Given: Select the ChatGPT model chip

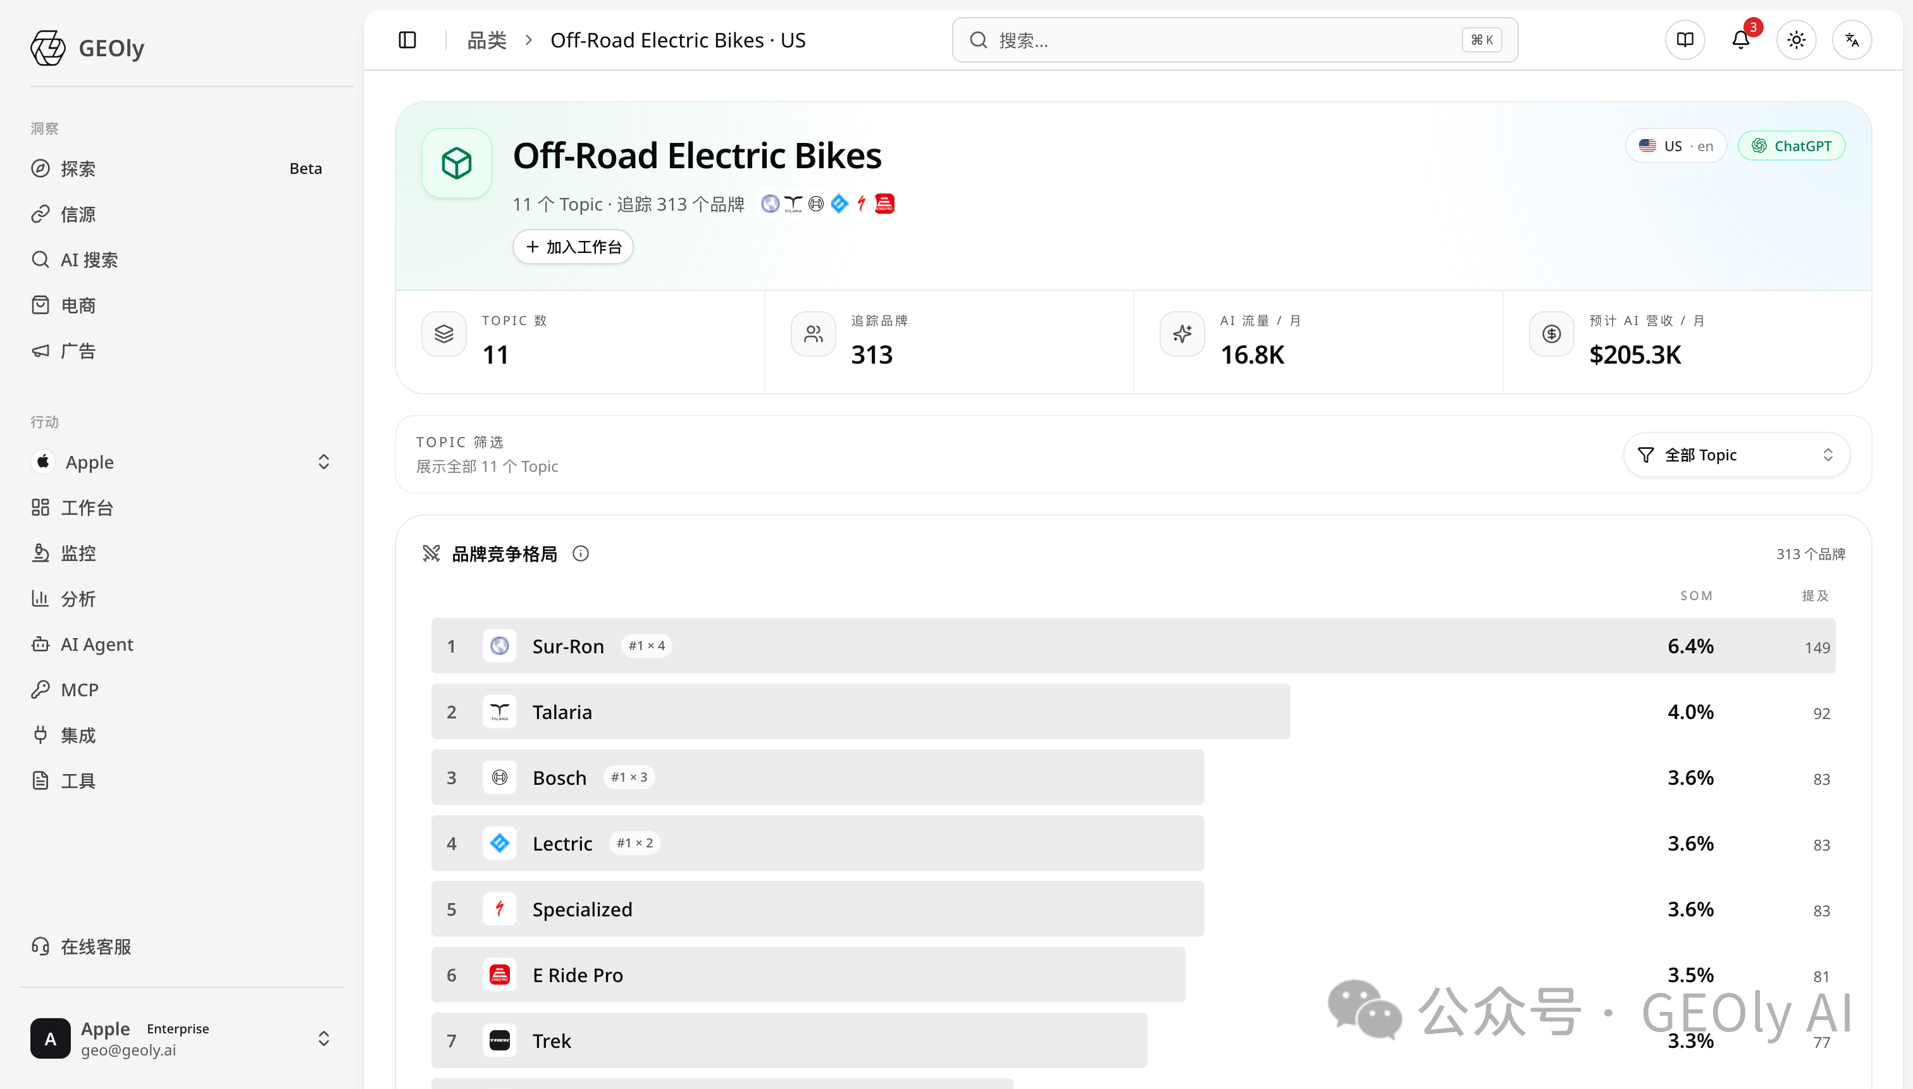Looking at the screenshot, I should click(1791, 146).
